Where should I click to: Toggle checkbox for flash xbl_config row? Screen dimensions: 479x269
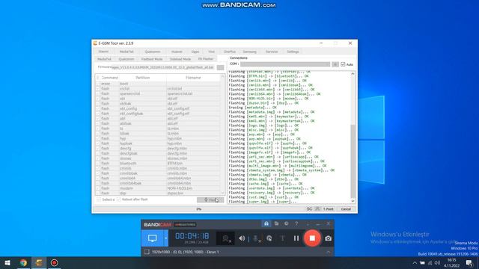click(98, 108)
